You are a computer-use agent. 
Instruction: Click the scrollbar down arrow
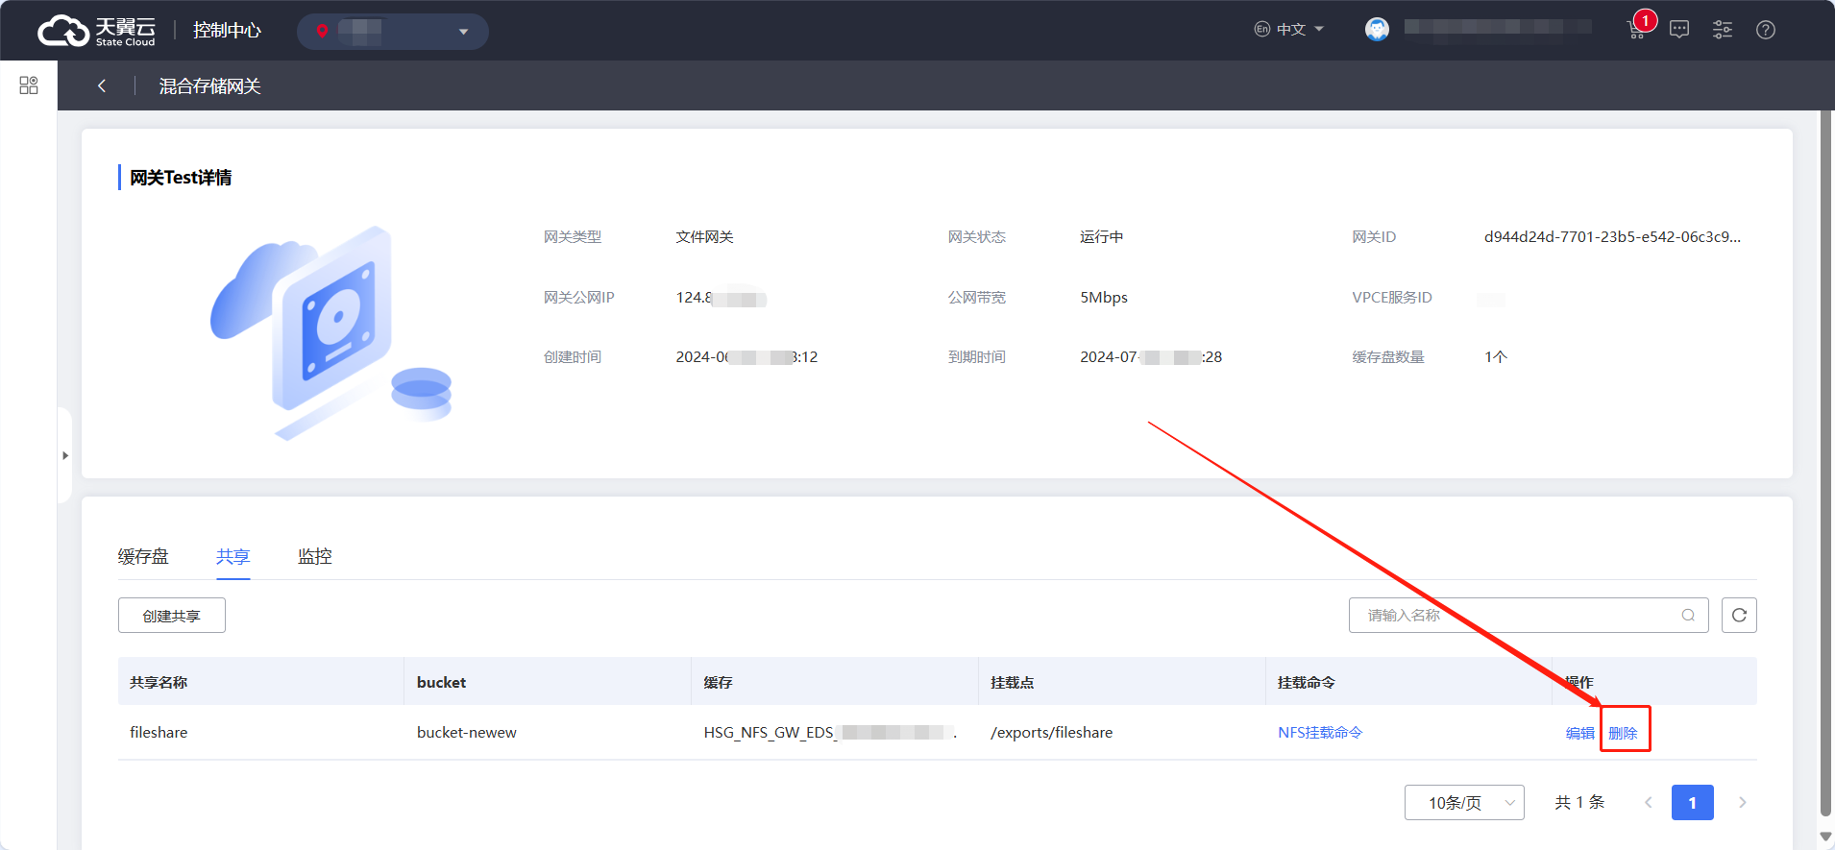[x=1826, y=838]
